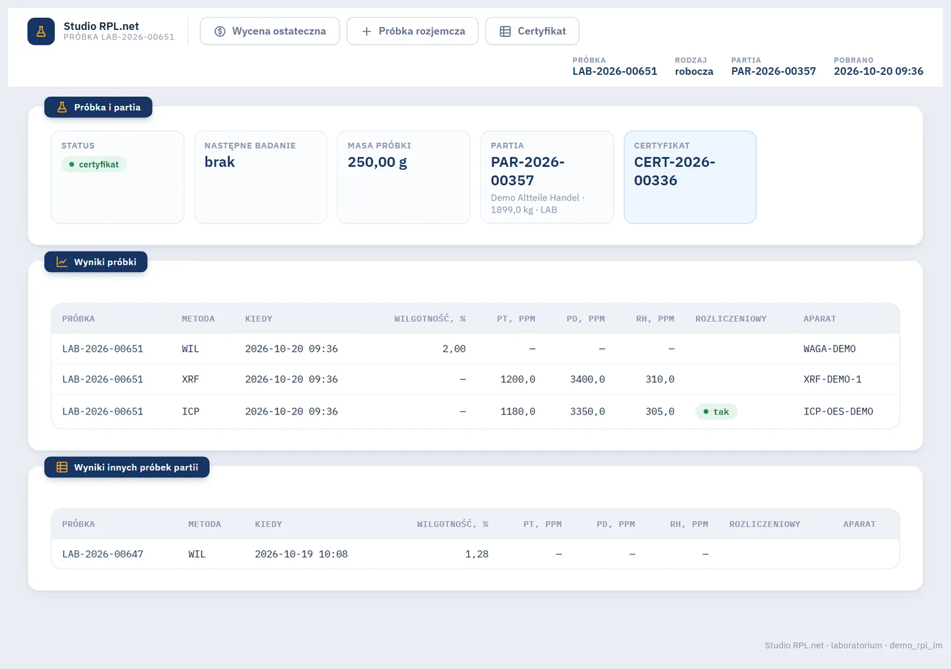Click PAR-2026-00357 in the header summary
Screen dimensions: 951x669
(x=773, y=71)
